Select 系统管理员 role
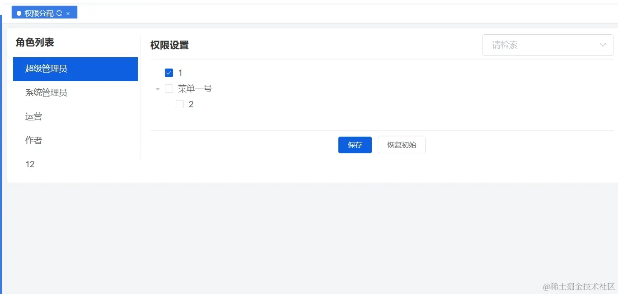Screen dimensions: 618x294 pos(75,93)
